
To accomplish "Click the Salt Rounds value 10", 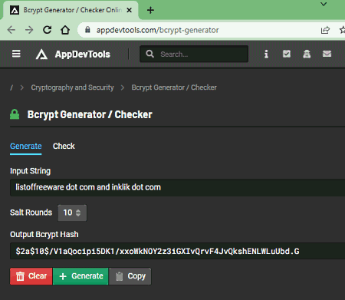I will pos(67,213).
